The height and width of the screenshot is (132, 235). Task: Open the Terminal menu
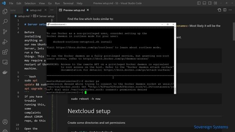(68, 3)
